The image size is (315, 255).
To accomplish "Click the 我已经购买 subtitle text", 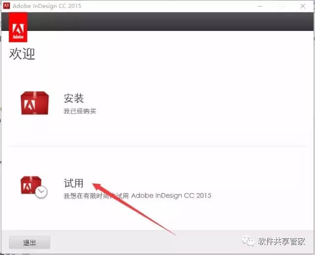I will point(80,111).
